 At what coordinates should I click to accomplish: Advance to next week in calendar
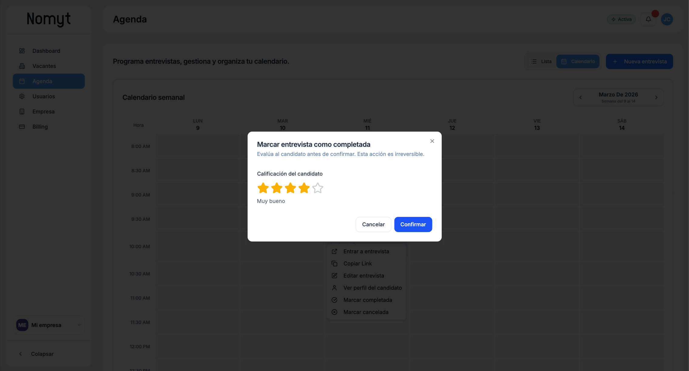click(656, 97)
